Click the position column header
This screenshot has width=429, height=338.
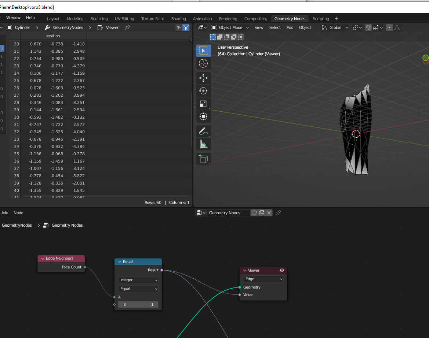click(x=53, y=36)
